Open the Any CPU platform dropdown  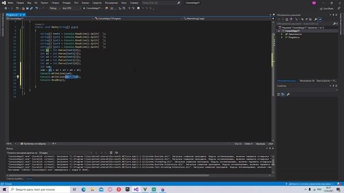pyautogui.click(x=71, y=8)
